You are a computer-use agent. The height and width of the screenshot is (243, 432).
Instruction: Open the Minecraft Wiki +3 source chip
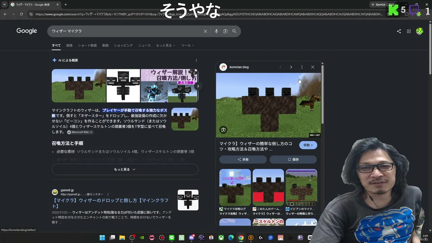pyautogui.click(x=80, y=132)
